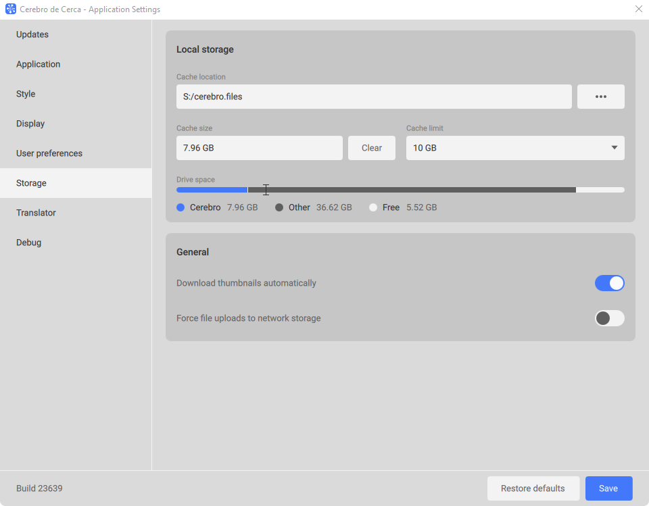Open the Updates settings section
This screenshot has width=649, height=506.
tap(32, 34)
